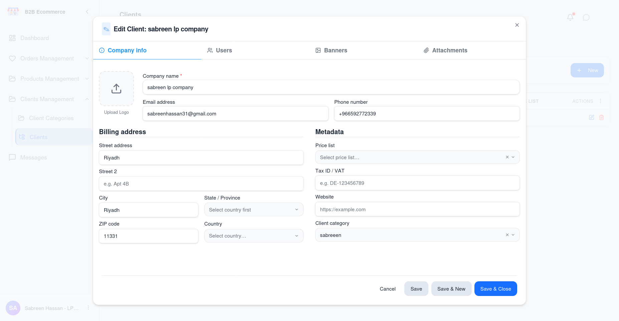Click the notification bell icon
The width and height of the screenshot is (619, 321).
tap(570, 17)
